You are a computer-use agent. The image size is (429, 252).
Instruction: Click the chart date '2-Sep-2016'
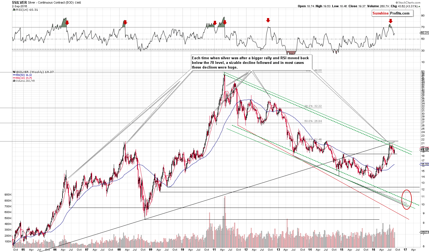click(x=19, y=6)
